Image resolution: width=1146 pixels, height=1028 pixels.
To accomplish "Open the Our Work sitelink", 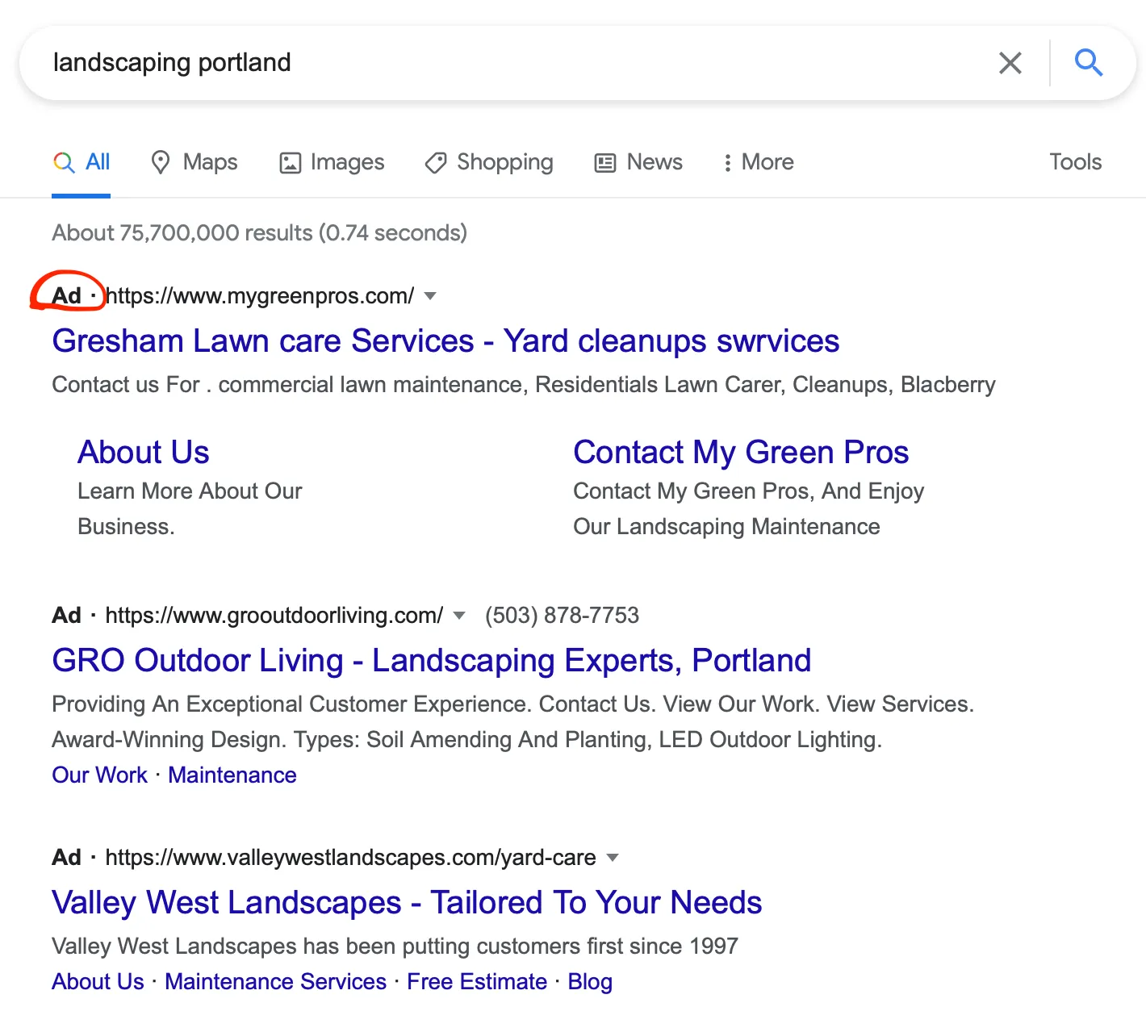I will (100, 775).
